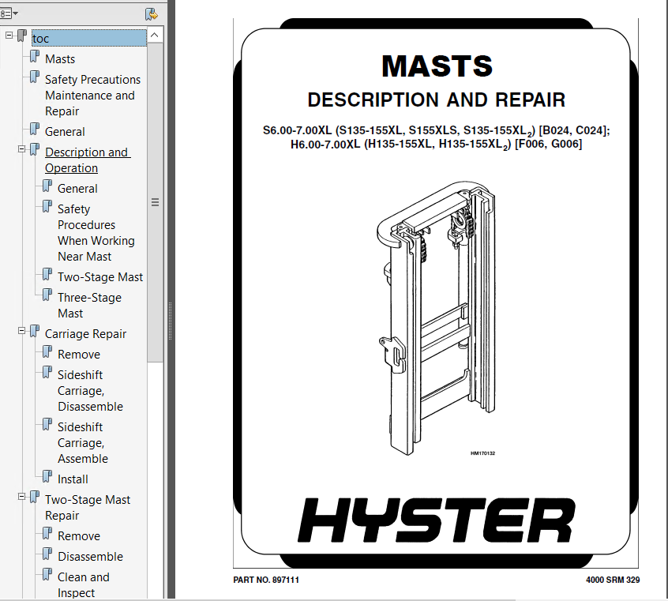This screenshot has height=601, width=668.
Task: Click the S6.00-7.00XL model line text
Action: [x=436, y=130]
